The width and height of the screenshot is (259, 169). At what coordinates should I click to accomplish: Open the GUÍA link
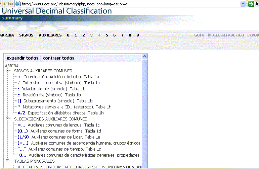[199, 35]
